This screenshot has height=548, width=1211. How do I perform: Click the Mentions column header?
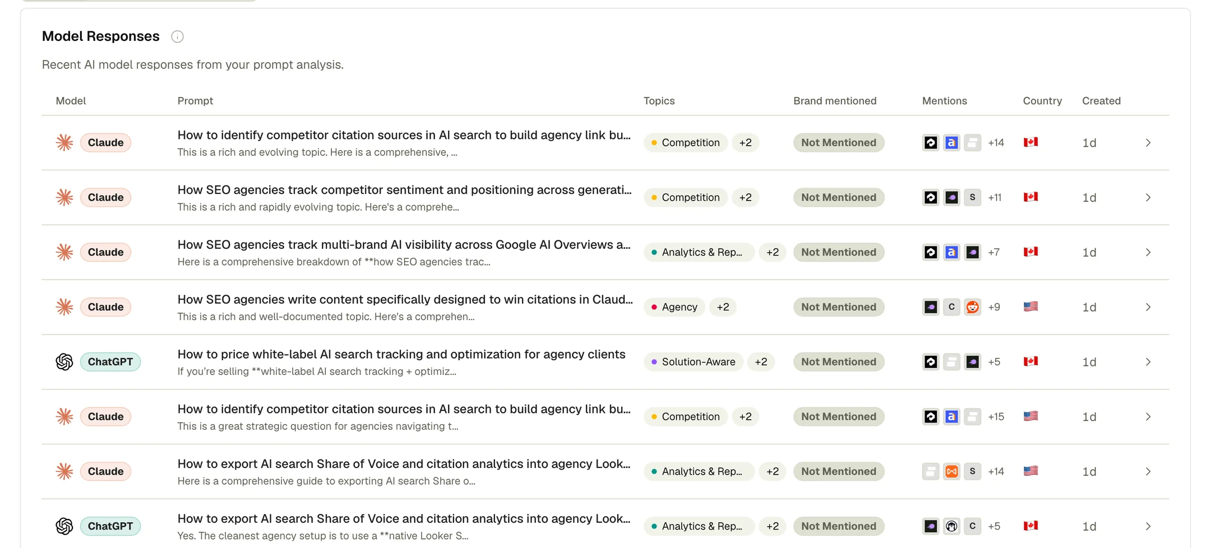pos(944,101)
